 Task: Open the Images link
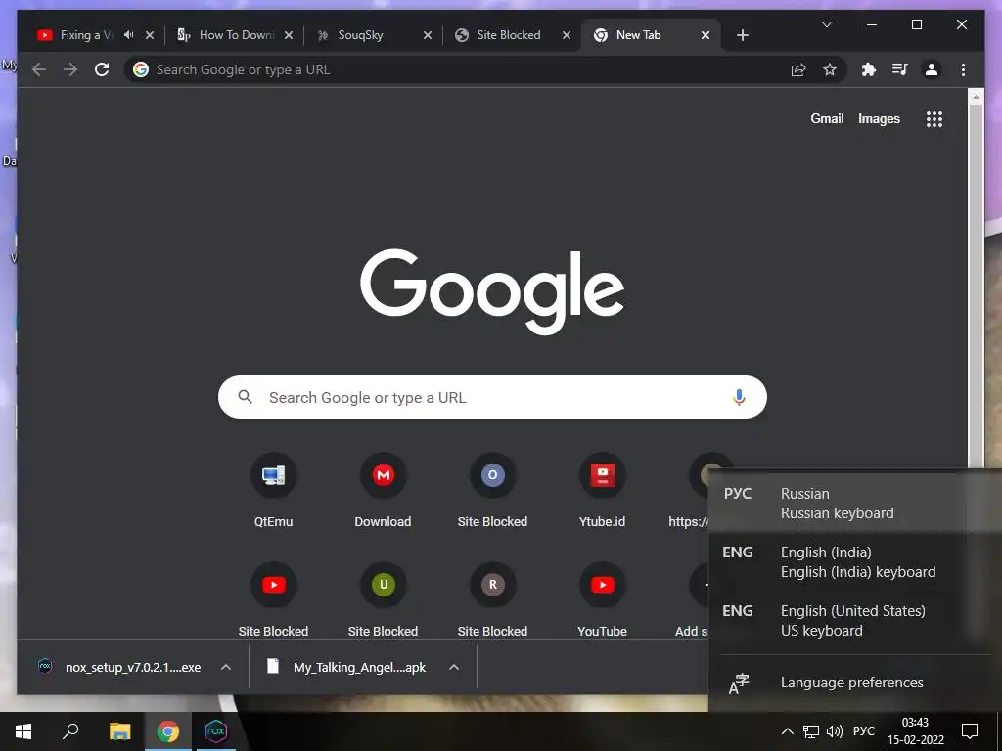pyautogui.click(x=879, y=118)
